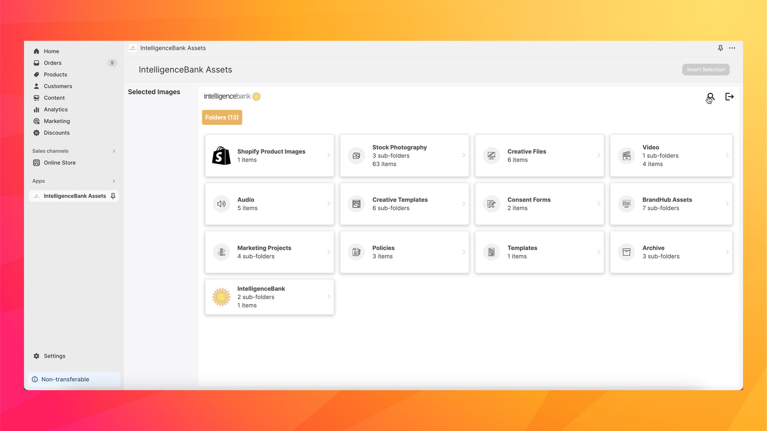Viewport: 767px width, 431px height.
Task: Go to Orders in the sidebar
Action: tap(53, 63)
